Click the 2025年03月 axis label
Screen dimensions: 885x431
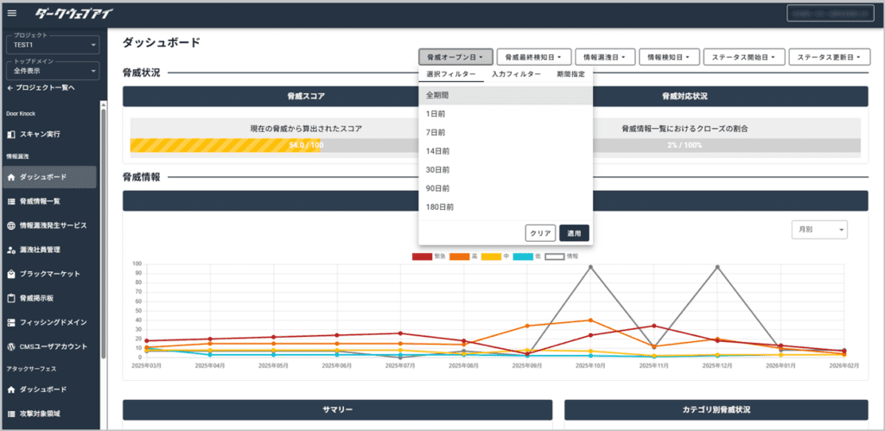coord(146,365)
